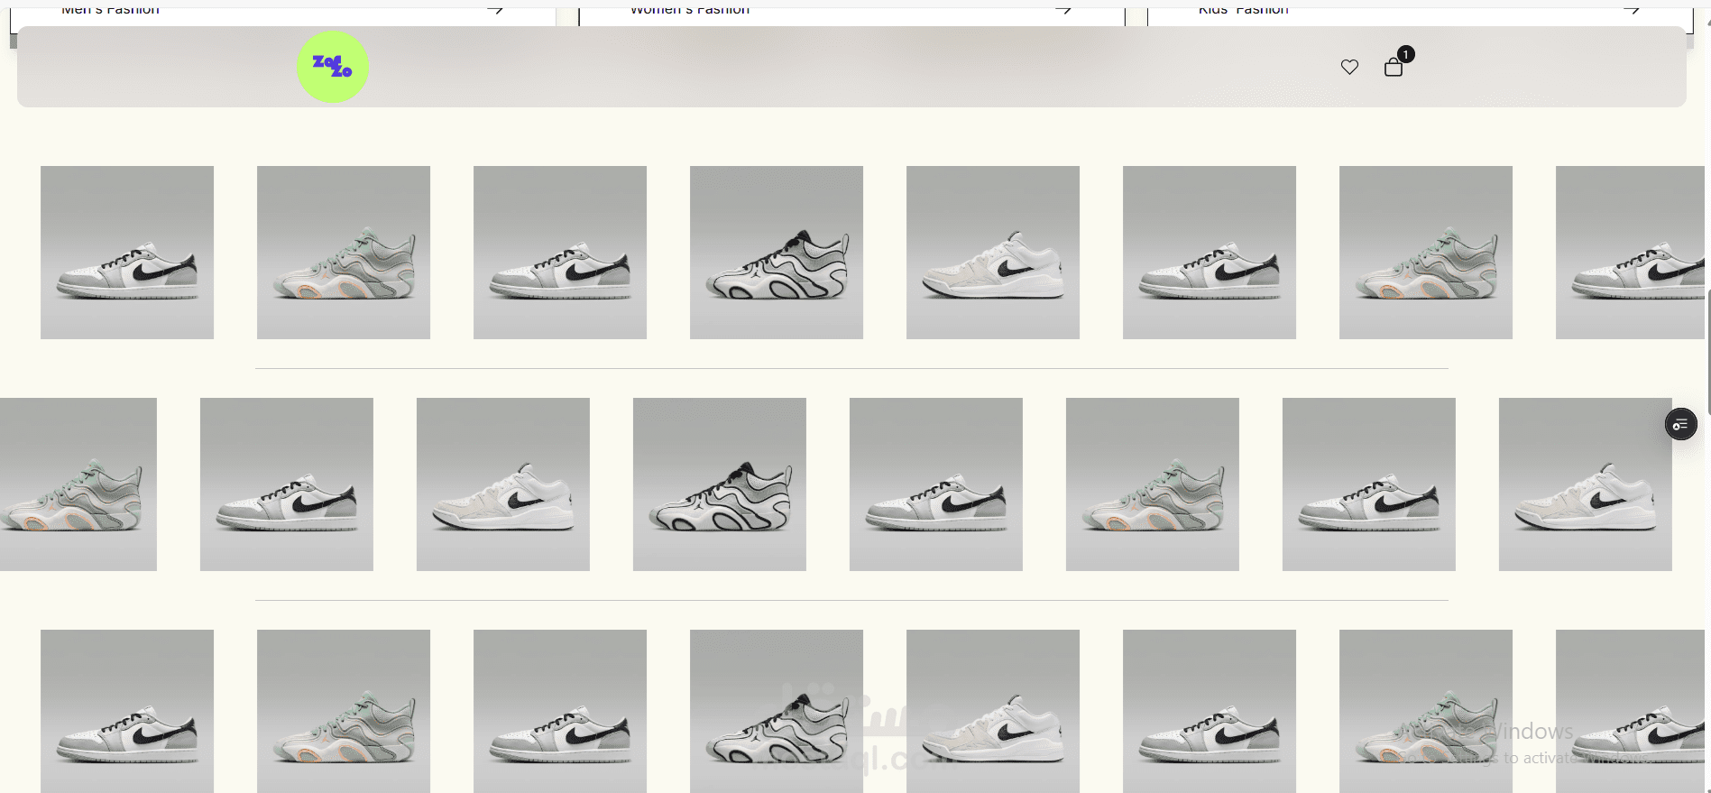This screenshot has width=1711, height=793.
Task: Select the black wavy-pattern sneaker in the middle row
Action: [720, 484]
